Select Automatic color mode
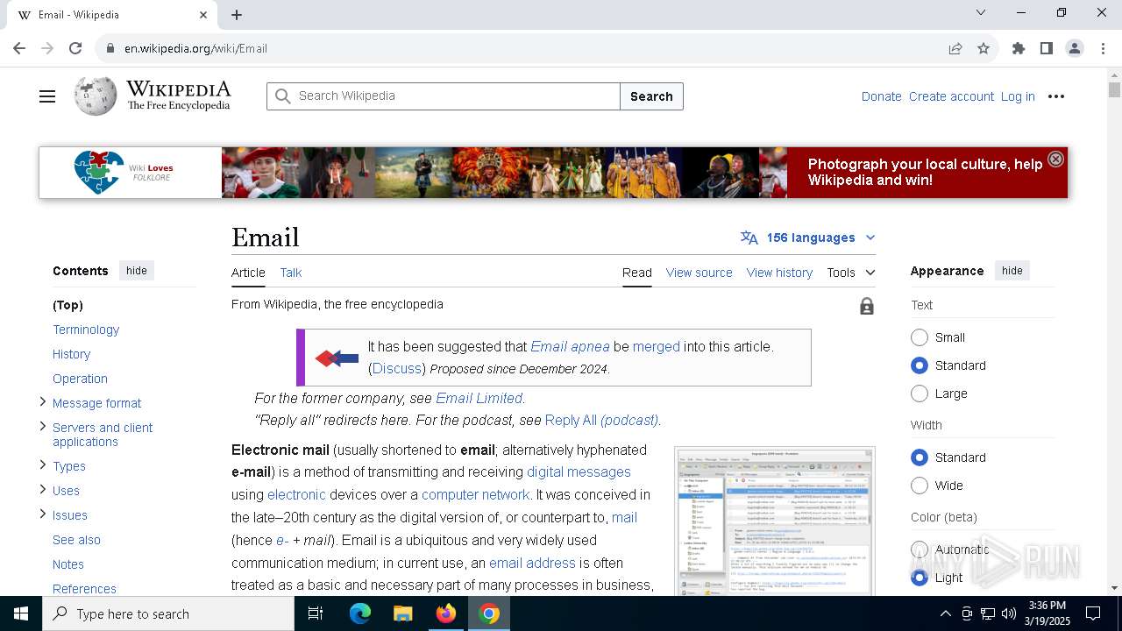1122x631 pixels. [920, 549]
